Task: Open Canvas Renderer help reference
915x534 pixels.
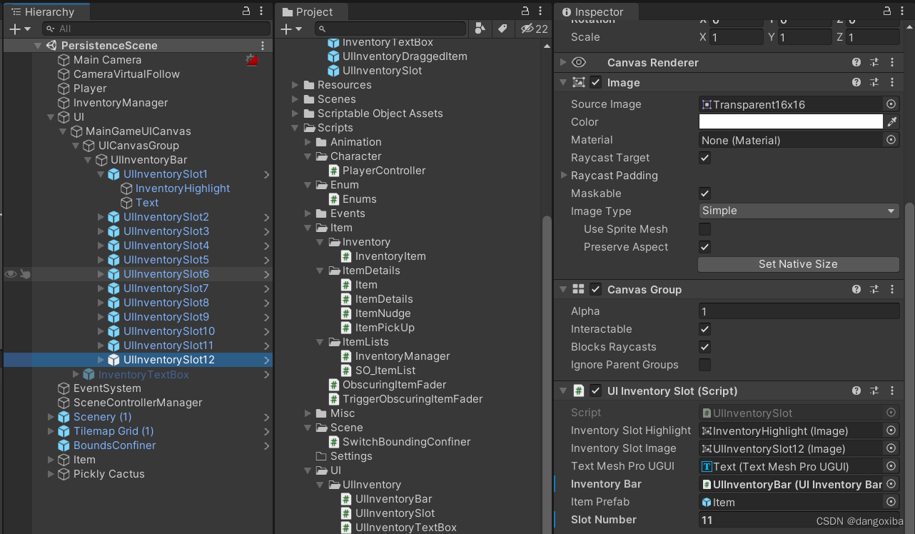Action: 856,63
